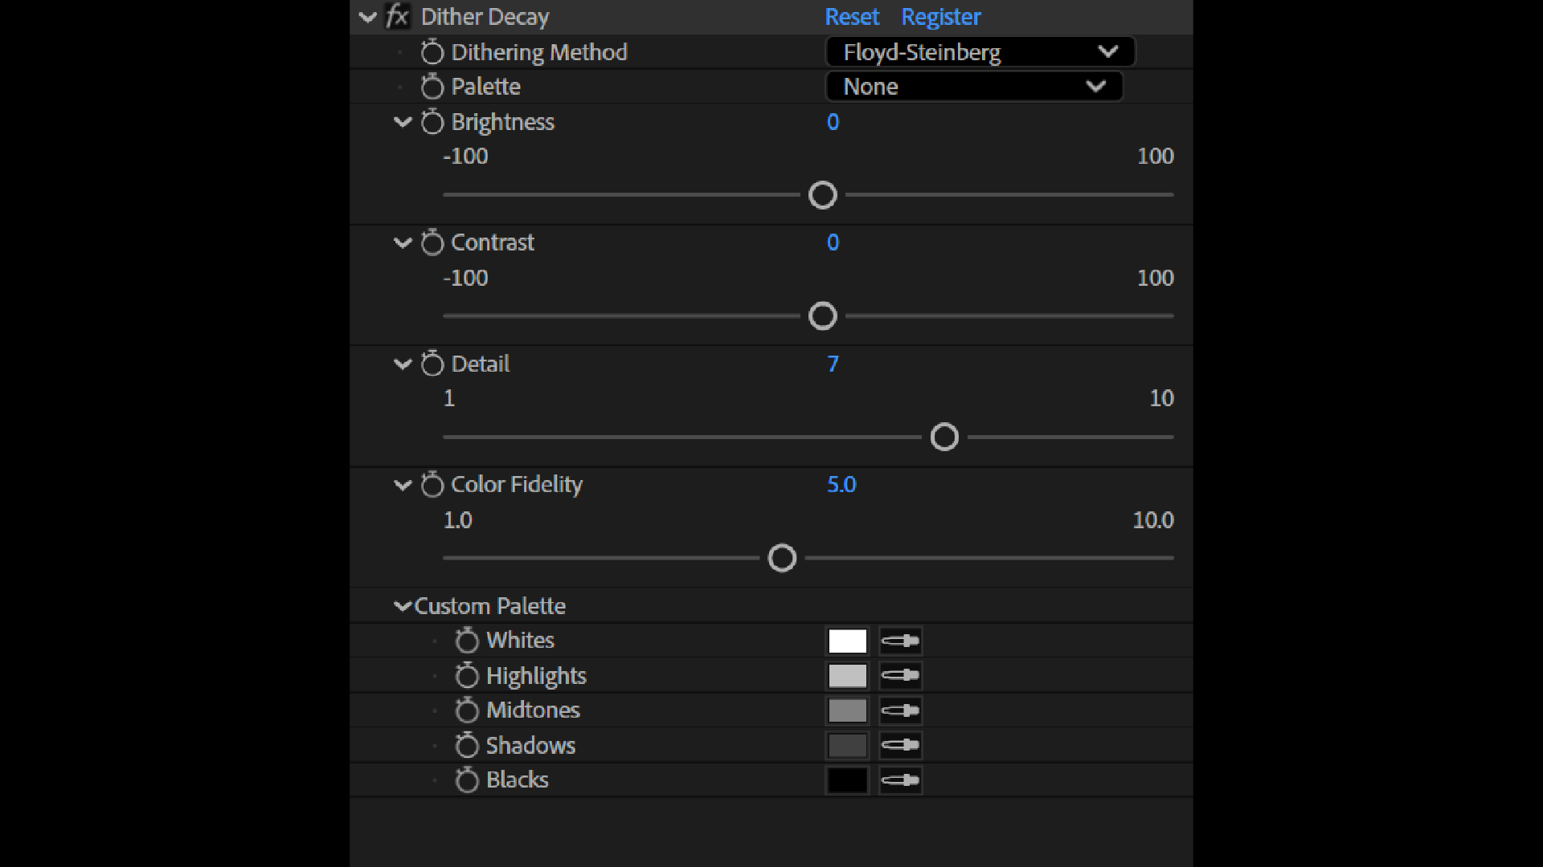Enable the Palette keyframe stopwatch
Image resolution: width=1543 pixels, height=867 pixels.
432,87
